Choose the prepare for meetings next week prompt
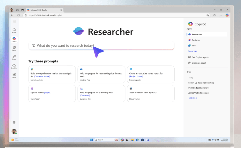Image resolution: width=241 pixels, height=148 pixels. pyautogui.click(x=101, y=75)
